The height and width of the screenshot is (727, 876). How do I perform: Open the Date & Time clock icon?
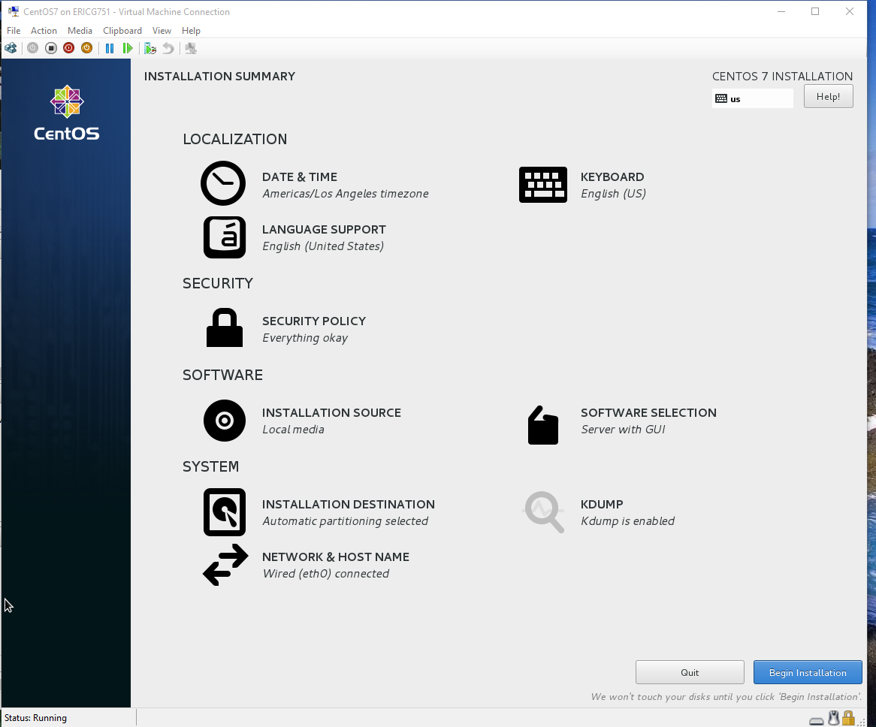click(x=223, y=184)
